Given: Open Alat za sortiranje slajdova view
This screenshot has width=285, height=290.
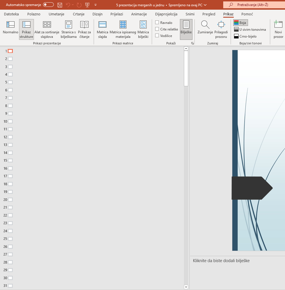Looking at the screenshot, I should click(47, 29).
